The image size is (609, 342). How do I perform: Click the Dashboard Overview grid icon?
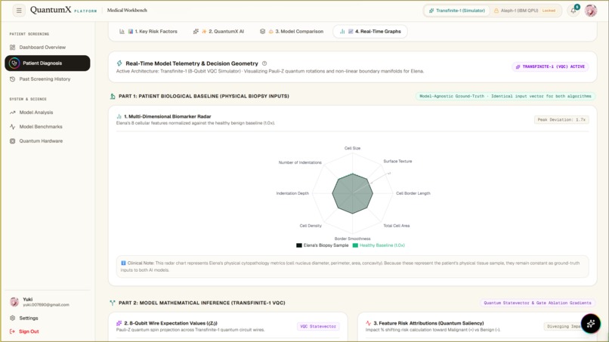pyautogui.click(x=12, y=48)
